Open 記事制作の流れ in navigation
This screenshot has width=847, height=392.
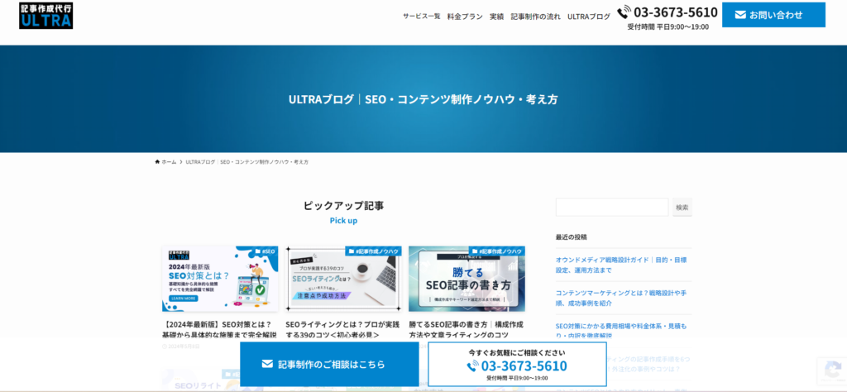pyautogui.click(x=535, y=17)
